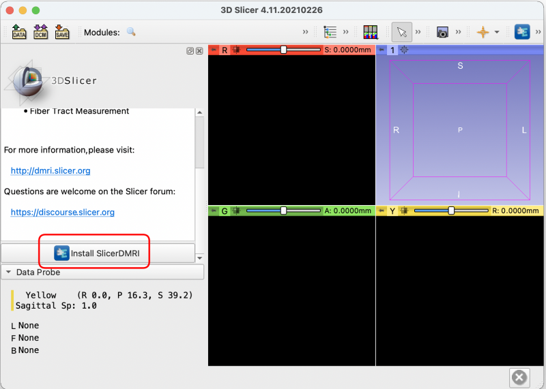Open the Modules search magnifier

(131, 31)
